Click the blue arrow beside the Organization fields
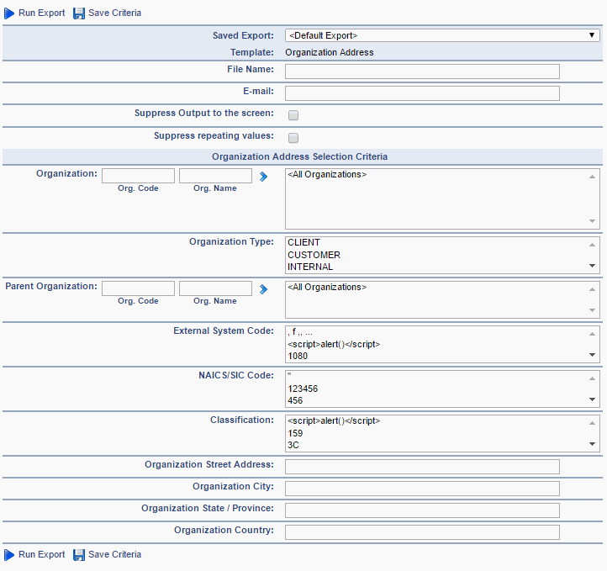Screen dimensions: 607x571 pos(264,177)
